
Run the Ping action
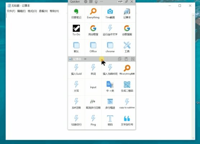[x=93, y=121]
